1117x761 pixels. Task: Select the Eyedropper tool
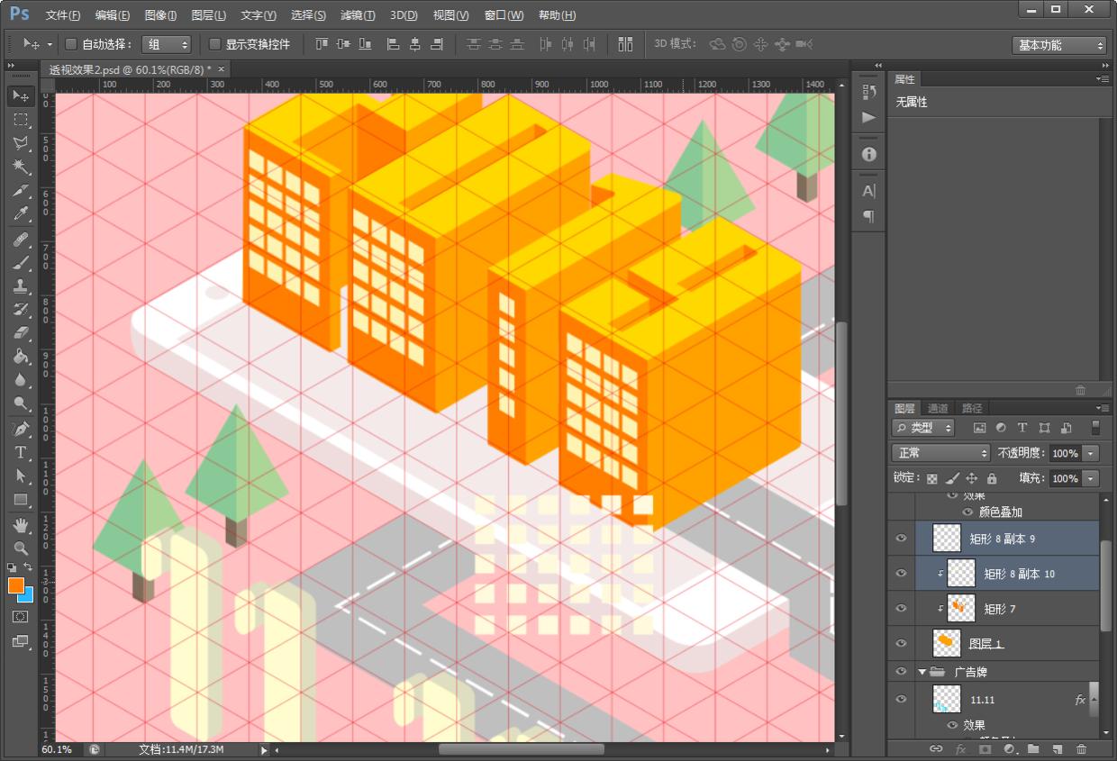click(x=21, y=213)
